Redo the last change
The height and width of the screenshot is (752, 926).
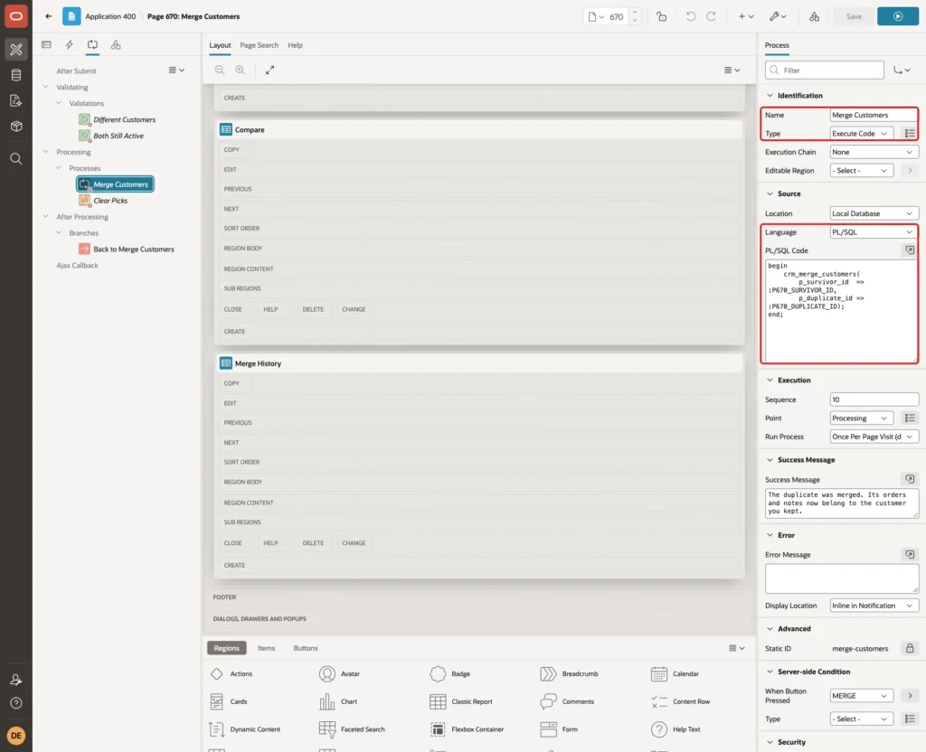(711, 16)
